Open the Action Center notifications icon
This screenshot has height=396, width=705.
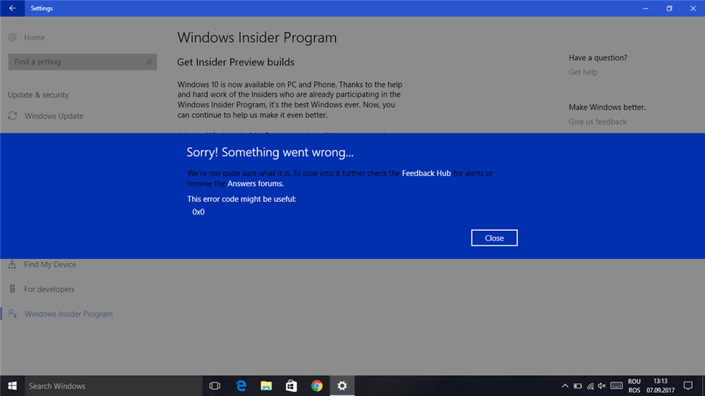[688, 385]
